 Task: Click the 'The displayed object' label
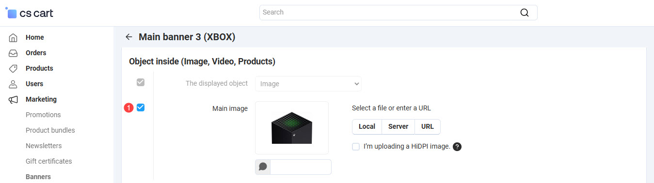point(217,83)
